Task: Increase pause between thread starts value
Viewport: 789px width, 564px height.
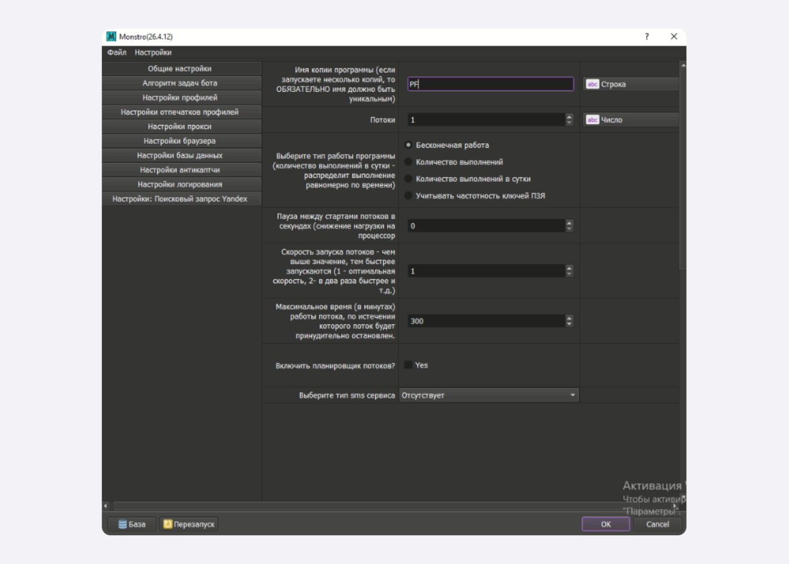Action: pos(569,223)
